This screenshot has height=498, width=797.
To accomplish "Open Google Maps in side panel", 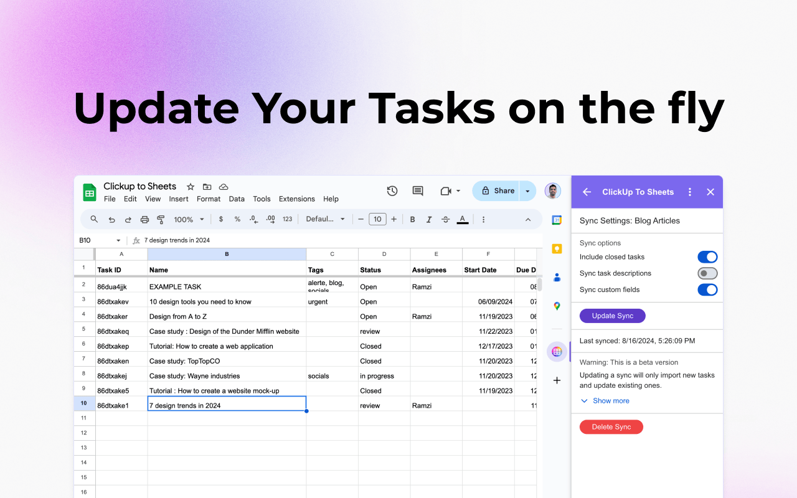I will [557, 306].
